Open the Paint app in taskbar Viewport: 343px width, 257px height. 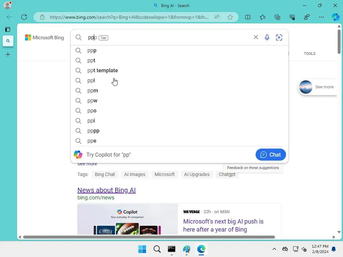186,249
